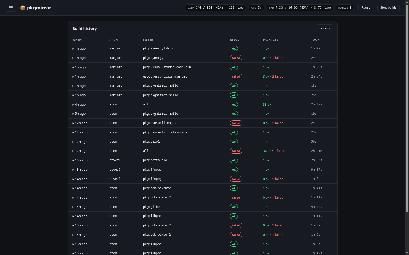Click the RAM usage status pill

pos(300,8)
